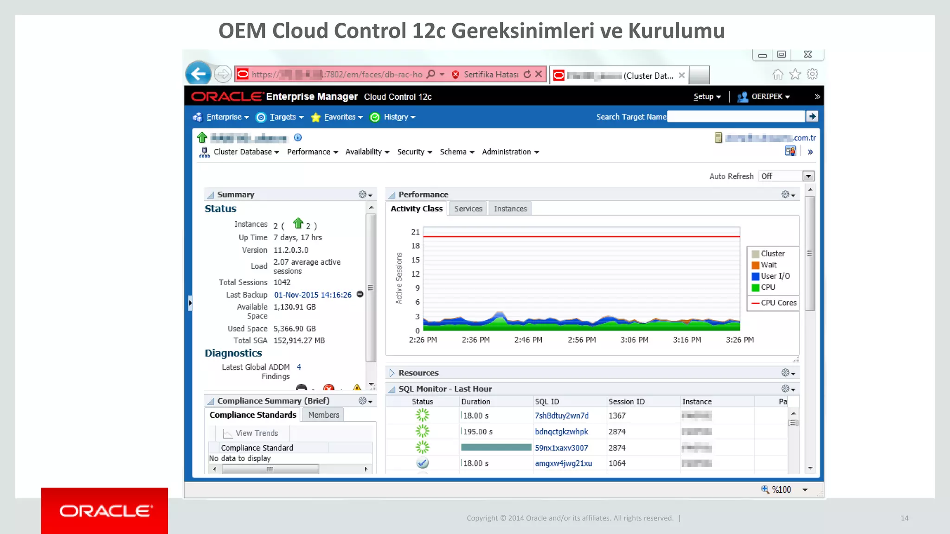Open the OERIPEK user menu
The width and height of the screenshot is (950, 534).
(x=764, y=96)
